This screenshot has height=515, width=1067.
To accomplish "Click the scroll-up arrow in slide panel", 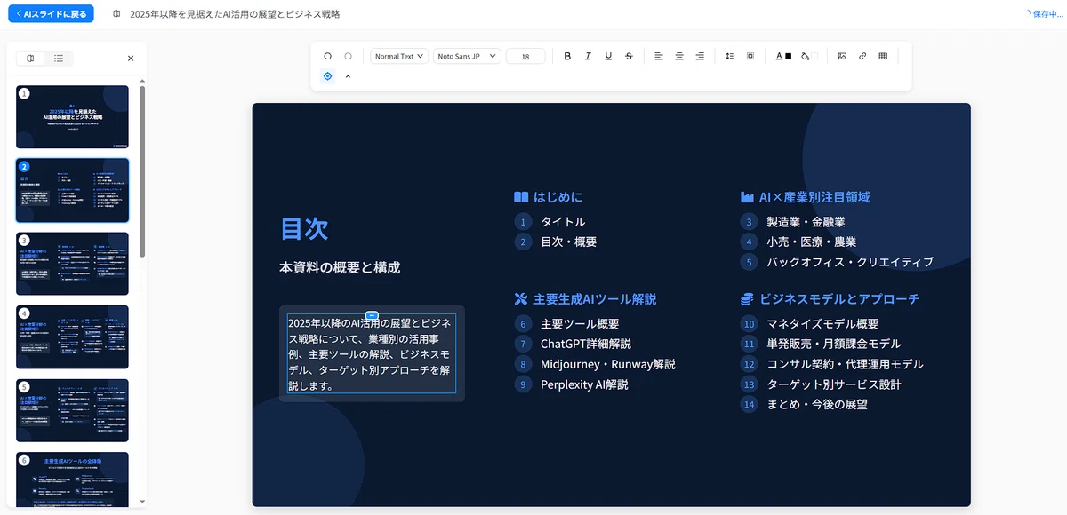I will [x=142, y=81].
